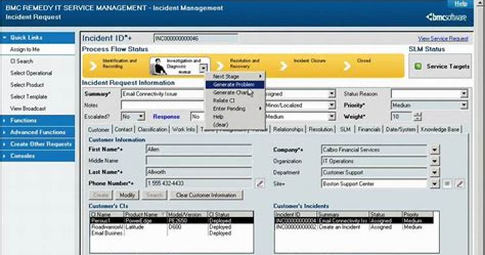
Task: Select Generate Problem menu item
Action: (x=235, y=84)
